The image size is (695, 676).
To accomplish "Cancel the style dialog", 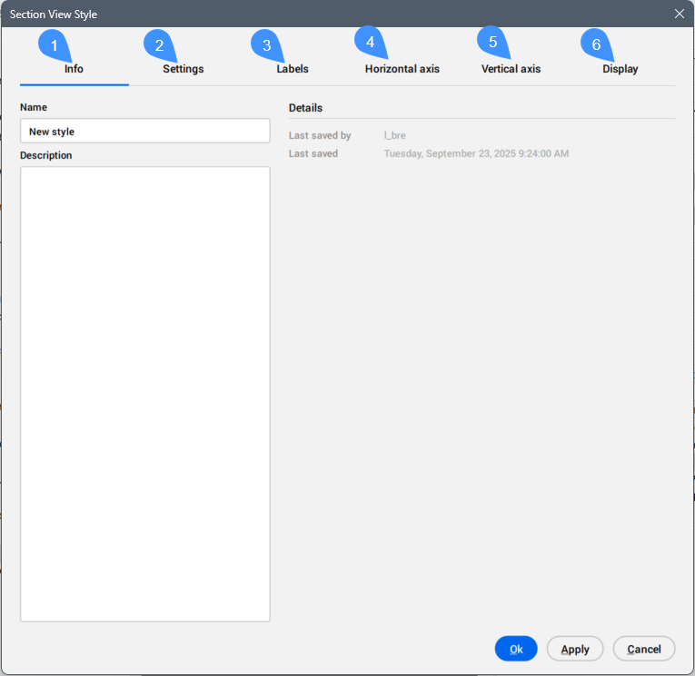I will [x=643, y=649].
